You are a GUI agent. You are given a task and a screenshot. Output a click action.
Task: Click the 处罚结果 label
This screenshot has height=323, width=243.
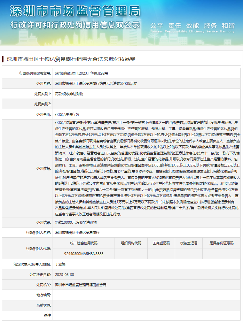coord(44,222)
